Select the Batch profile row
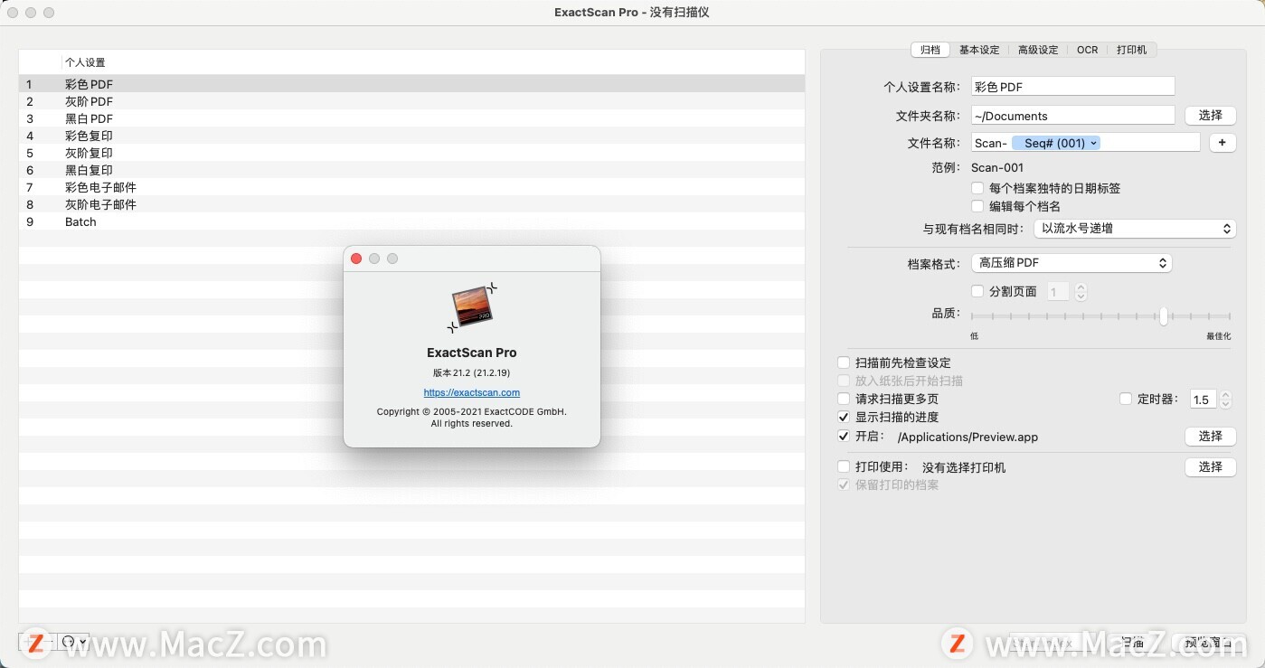Viewport: 1265px width, 668px height. pos(411,221)
